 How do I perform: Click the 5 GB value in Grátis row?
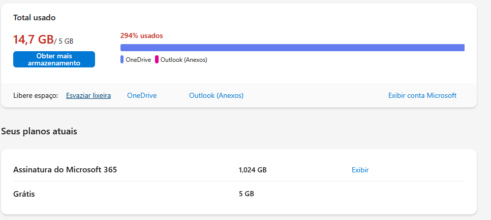point(247,194)
